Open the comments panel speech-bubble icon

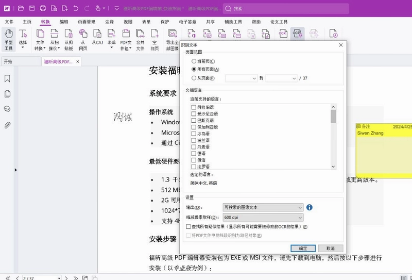pos(7,109)
